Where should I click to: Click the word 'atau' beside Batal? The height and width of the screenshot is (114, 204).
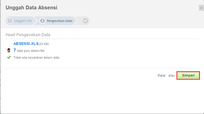[171, 75]
